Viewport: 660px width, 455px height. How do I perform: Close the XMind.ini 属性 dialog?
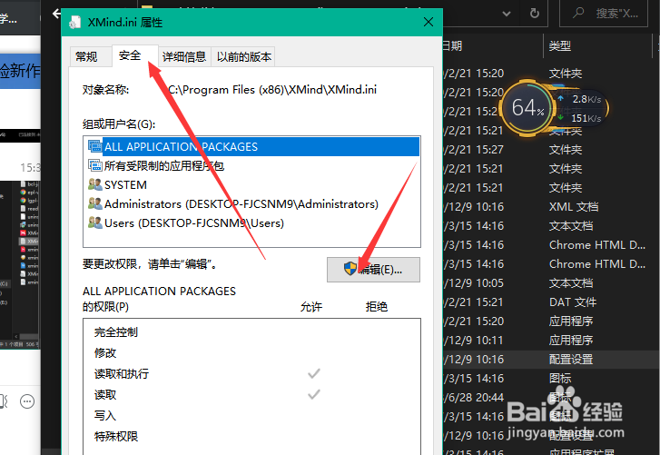tap(429, 22)
